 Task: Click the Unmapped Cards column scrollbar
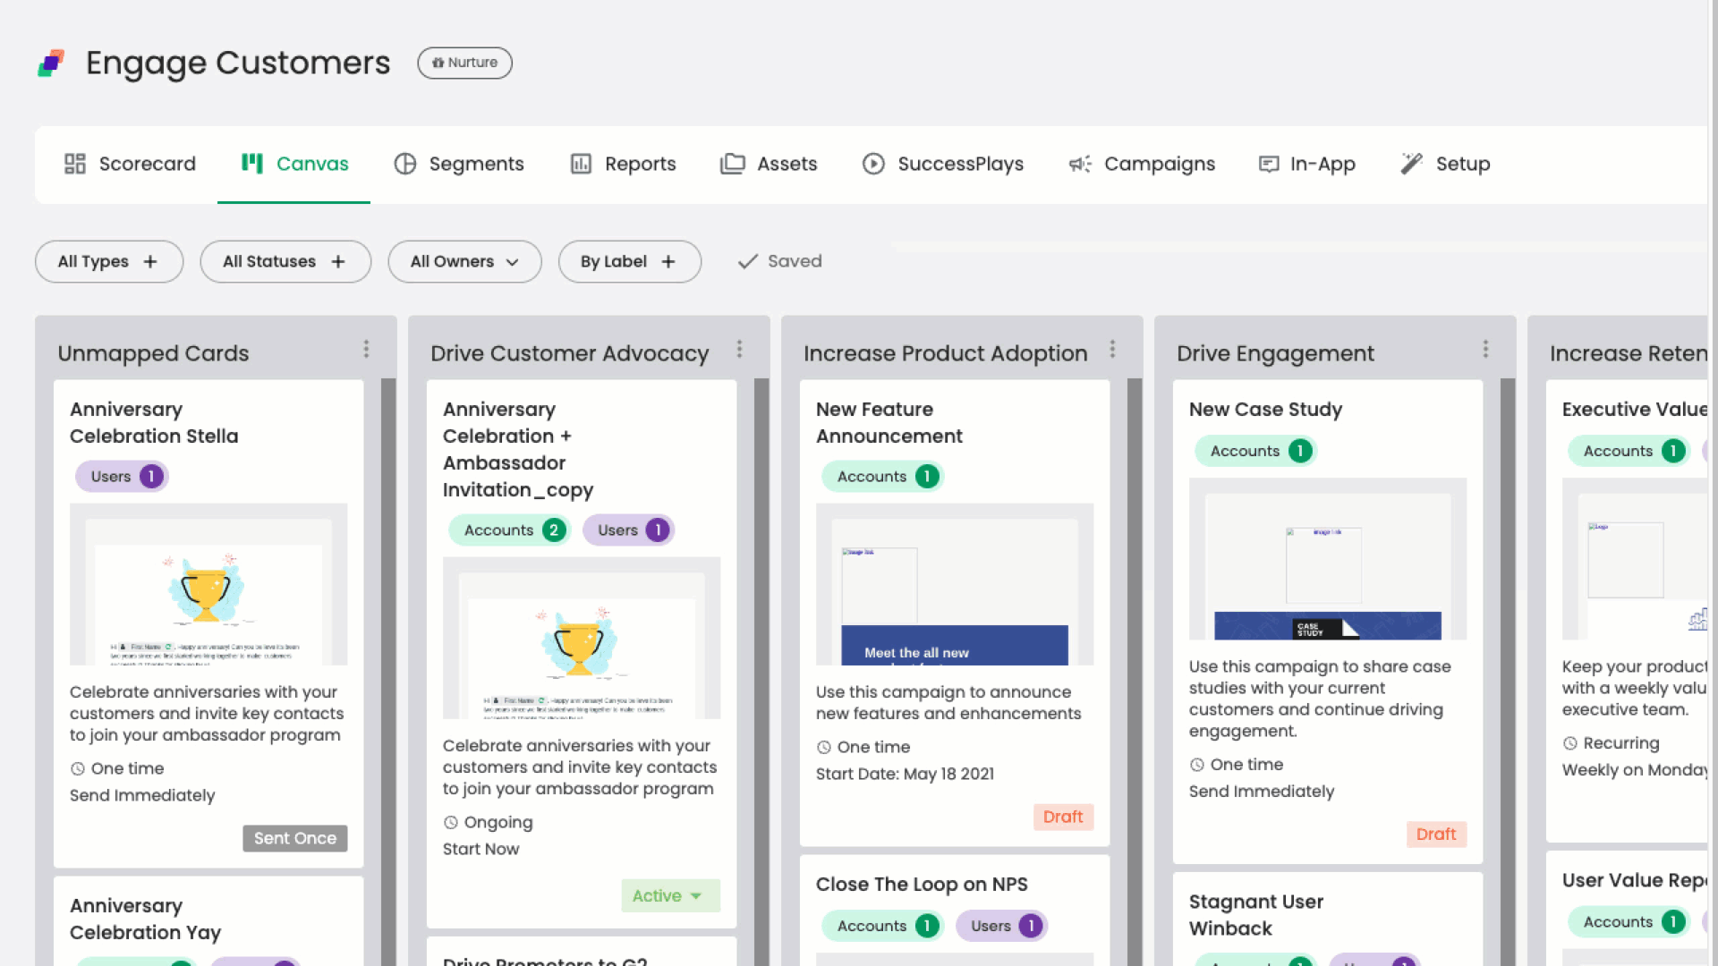click(x=388, y=671)
